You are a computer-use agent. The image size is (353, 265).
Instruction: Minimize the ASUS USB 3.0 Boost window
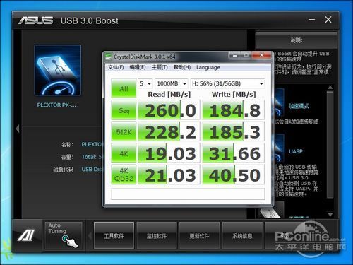pyautogui.click(x=311, y=20)
